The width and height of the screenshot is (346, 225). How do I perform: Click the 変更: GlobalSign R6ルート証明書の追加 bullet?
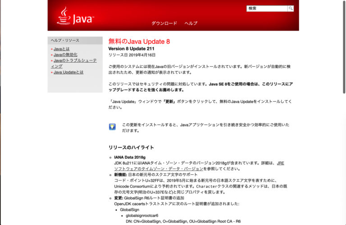pyautogui.click(x=149, y=198)
